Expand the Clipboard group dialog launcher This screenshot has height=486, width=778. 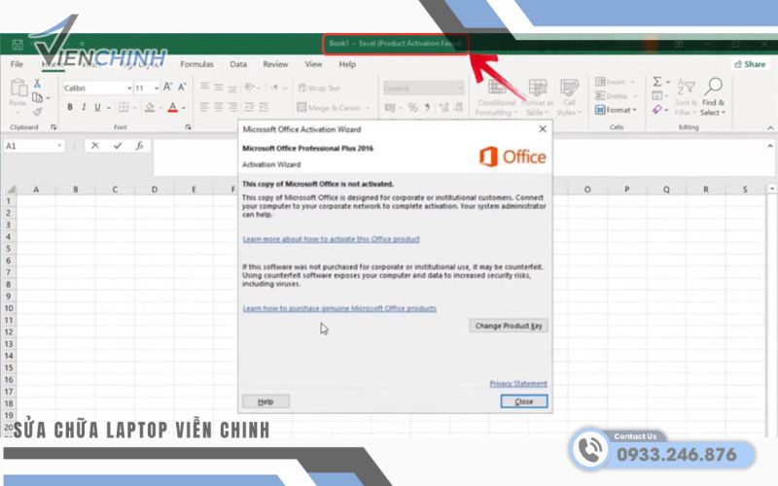[53, 127]
